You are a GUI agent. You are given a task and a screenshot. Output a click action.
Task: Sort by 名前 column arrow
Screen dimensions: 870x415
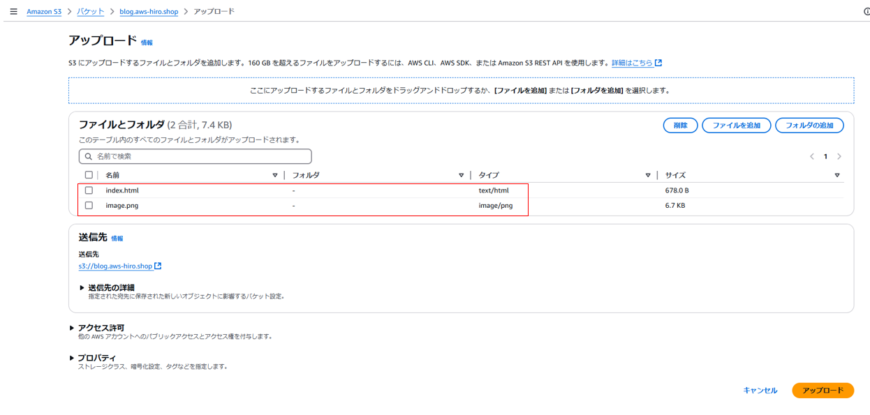(275, 175)
